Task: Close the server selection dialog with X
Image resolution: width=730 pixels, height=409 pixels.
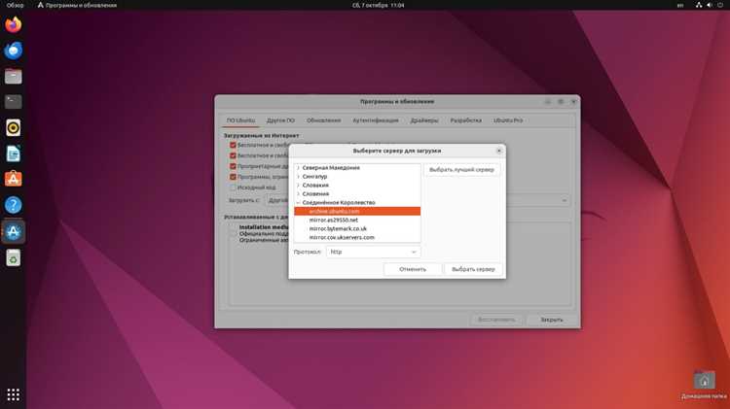Action: click(498, 151)
